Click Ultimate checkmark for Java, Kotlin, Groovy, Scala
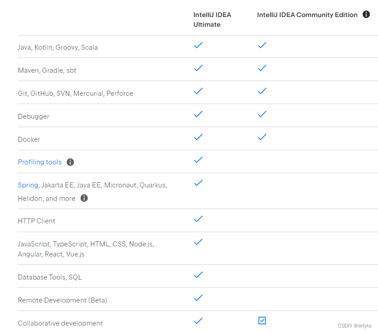378x333 pixels. 198,45
